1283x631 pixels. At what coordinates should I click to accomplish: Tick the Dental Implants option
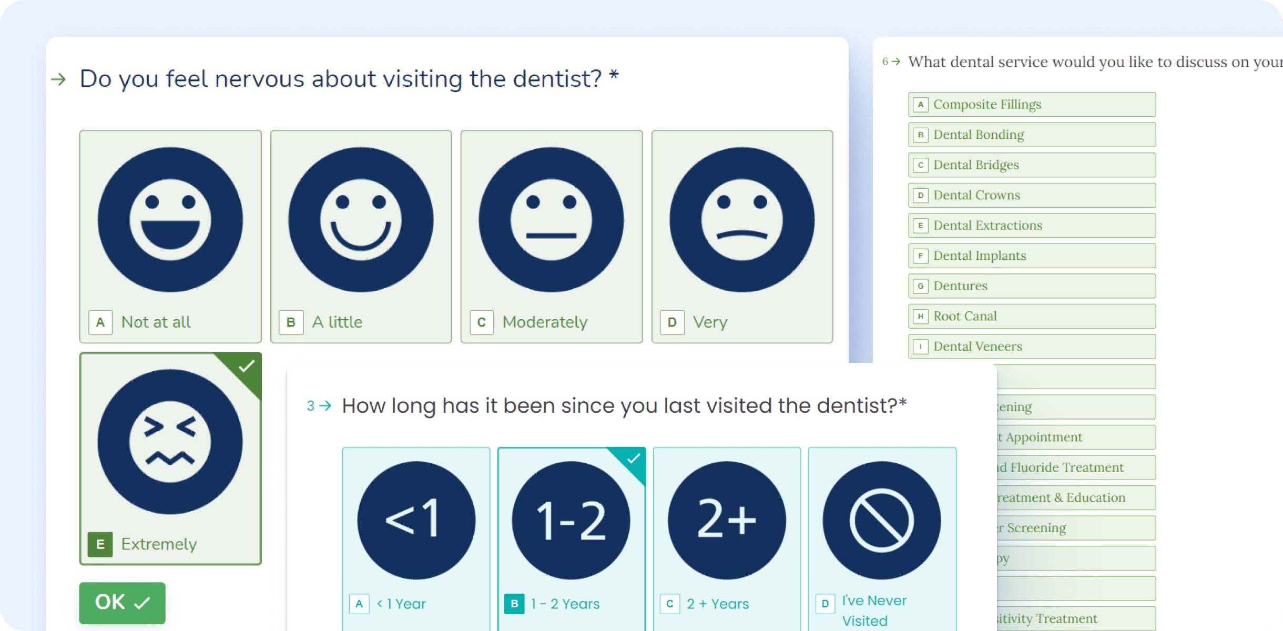(x=1031, y=256)
